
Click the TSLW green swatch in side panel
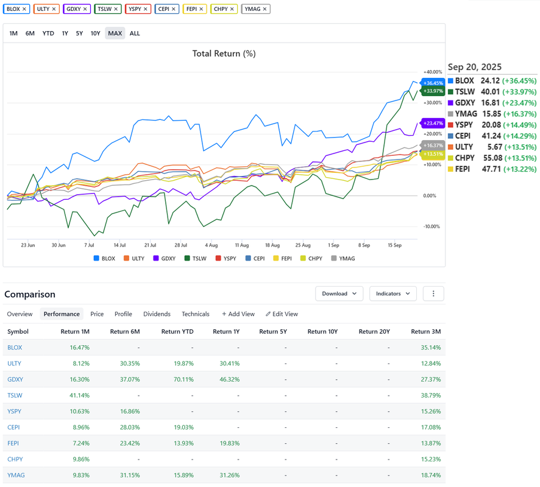point(450,92)
